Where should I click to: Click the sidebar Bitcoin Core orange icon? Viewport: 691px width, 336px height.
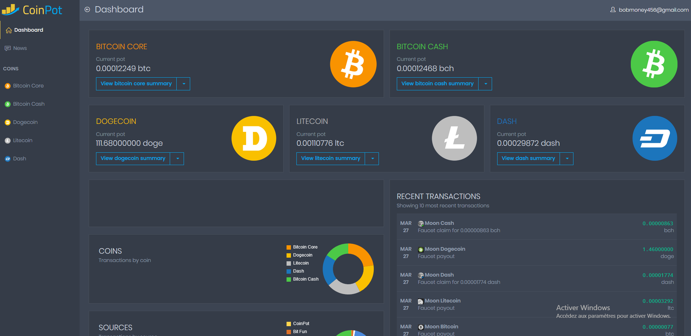click(x=8, y=86)
